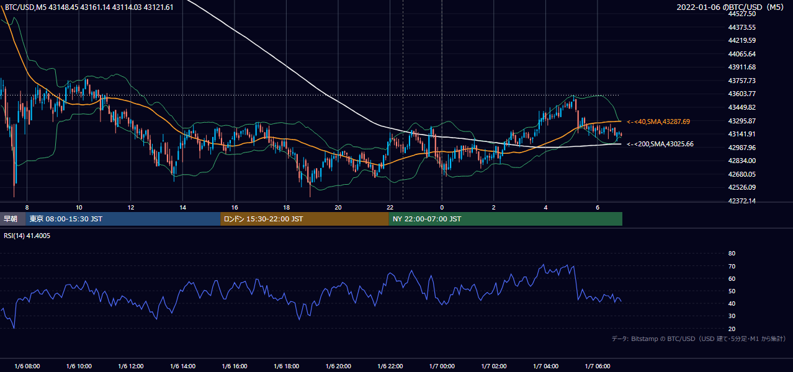Click the RSI scale value 30
Viewport: 793px width, 372px height.
[732, 316]
